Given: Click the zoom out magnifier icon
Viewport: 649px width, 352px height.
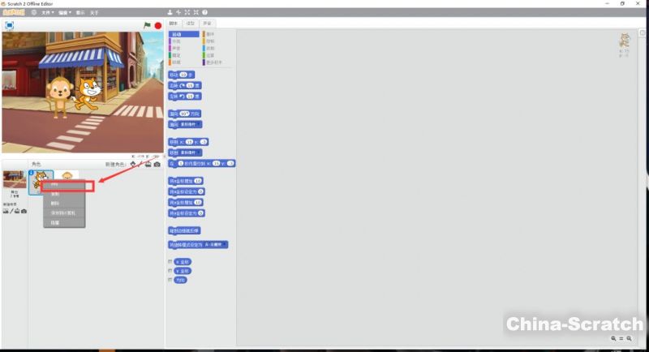Looking at the screenshot, I should (x=613, y=338).
